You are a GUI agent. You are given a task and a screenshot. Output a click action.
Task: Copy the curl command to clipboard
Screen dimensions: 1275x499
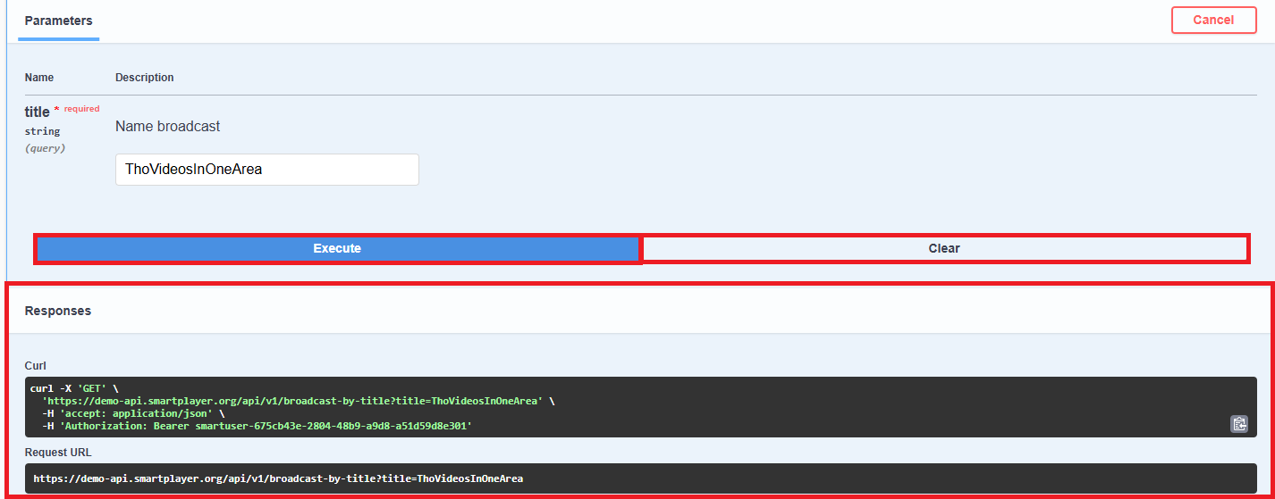tap(1238, 424)
